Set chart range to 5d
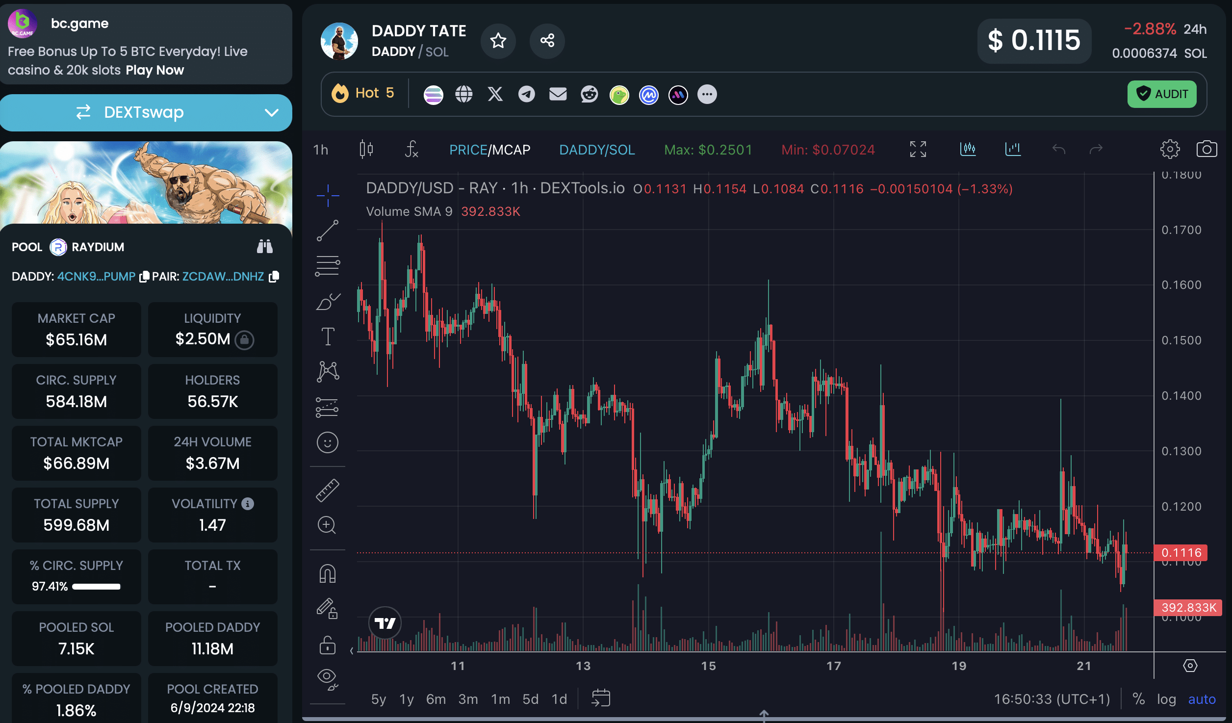 tap(531, 699)
